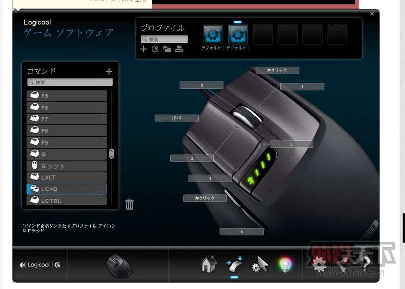405x289 pixels.
Task: Click the Logicool G logo
Action: (40, 265)
